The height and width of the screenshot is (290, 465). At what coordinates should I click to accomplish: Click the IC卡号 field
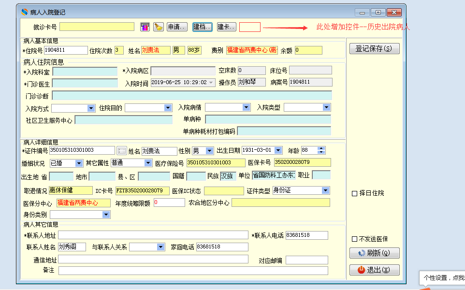[142, 190]
